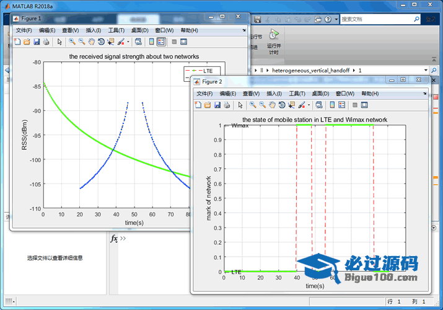Click print icon in MATLAB quick access bar
443x310 pixels.
pyautogui.click(x=318, y=19)
